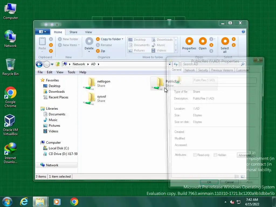
Task: Switch to large icons view in status bar
Action: (243, 177)
